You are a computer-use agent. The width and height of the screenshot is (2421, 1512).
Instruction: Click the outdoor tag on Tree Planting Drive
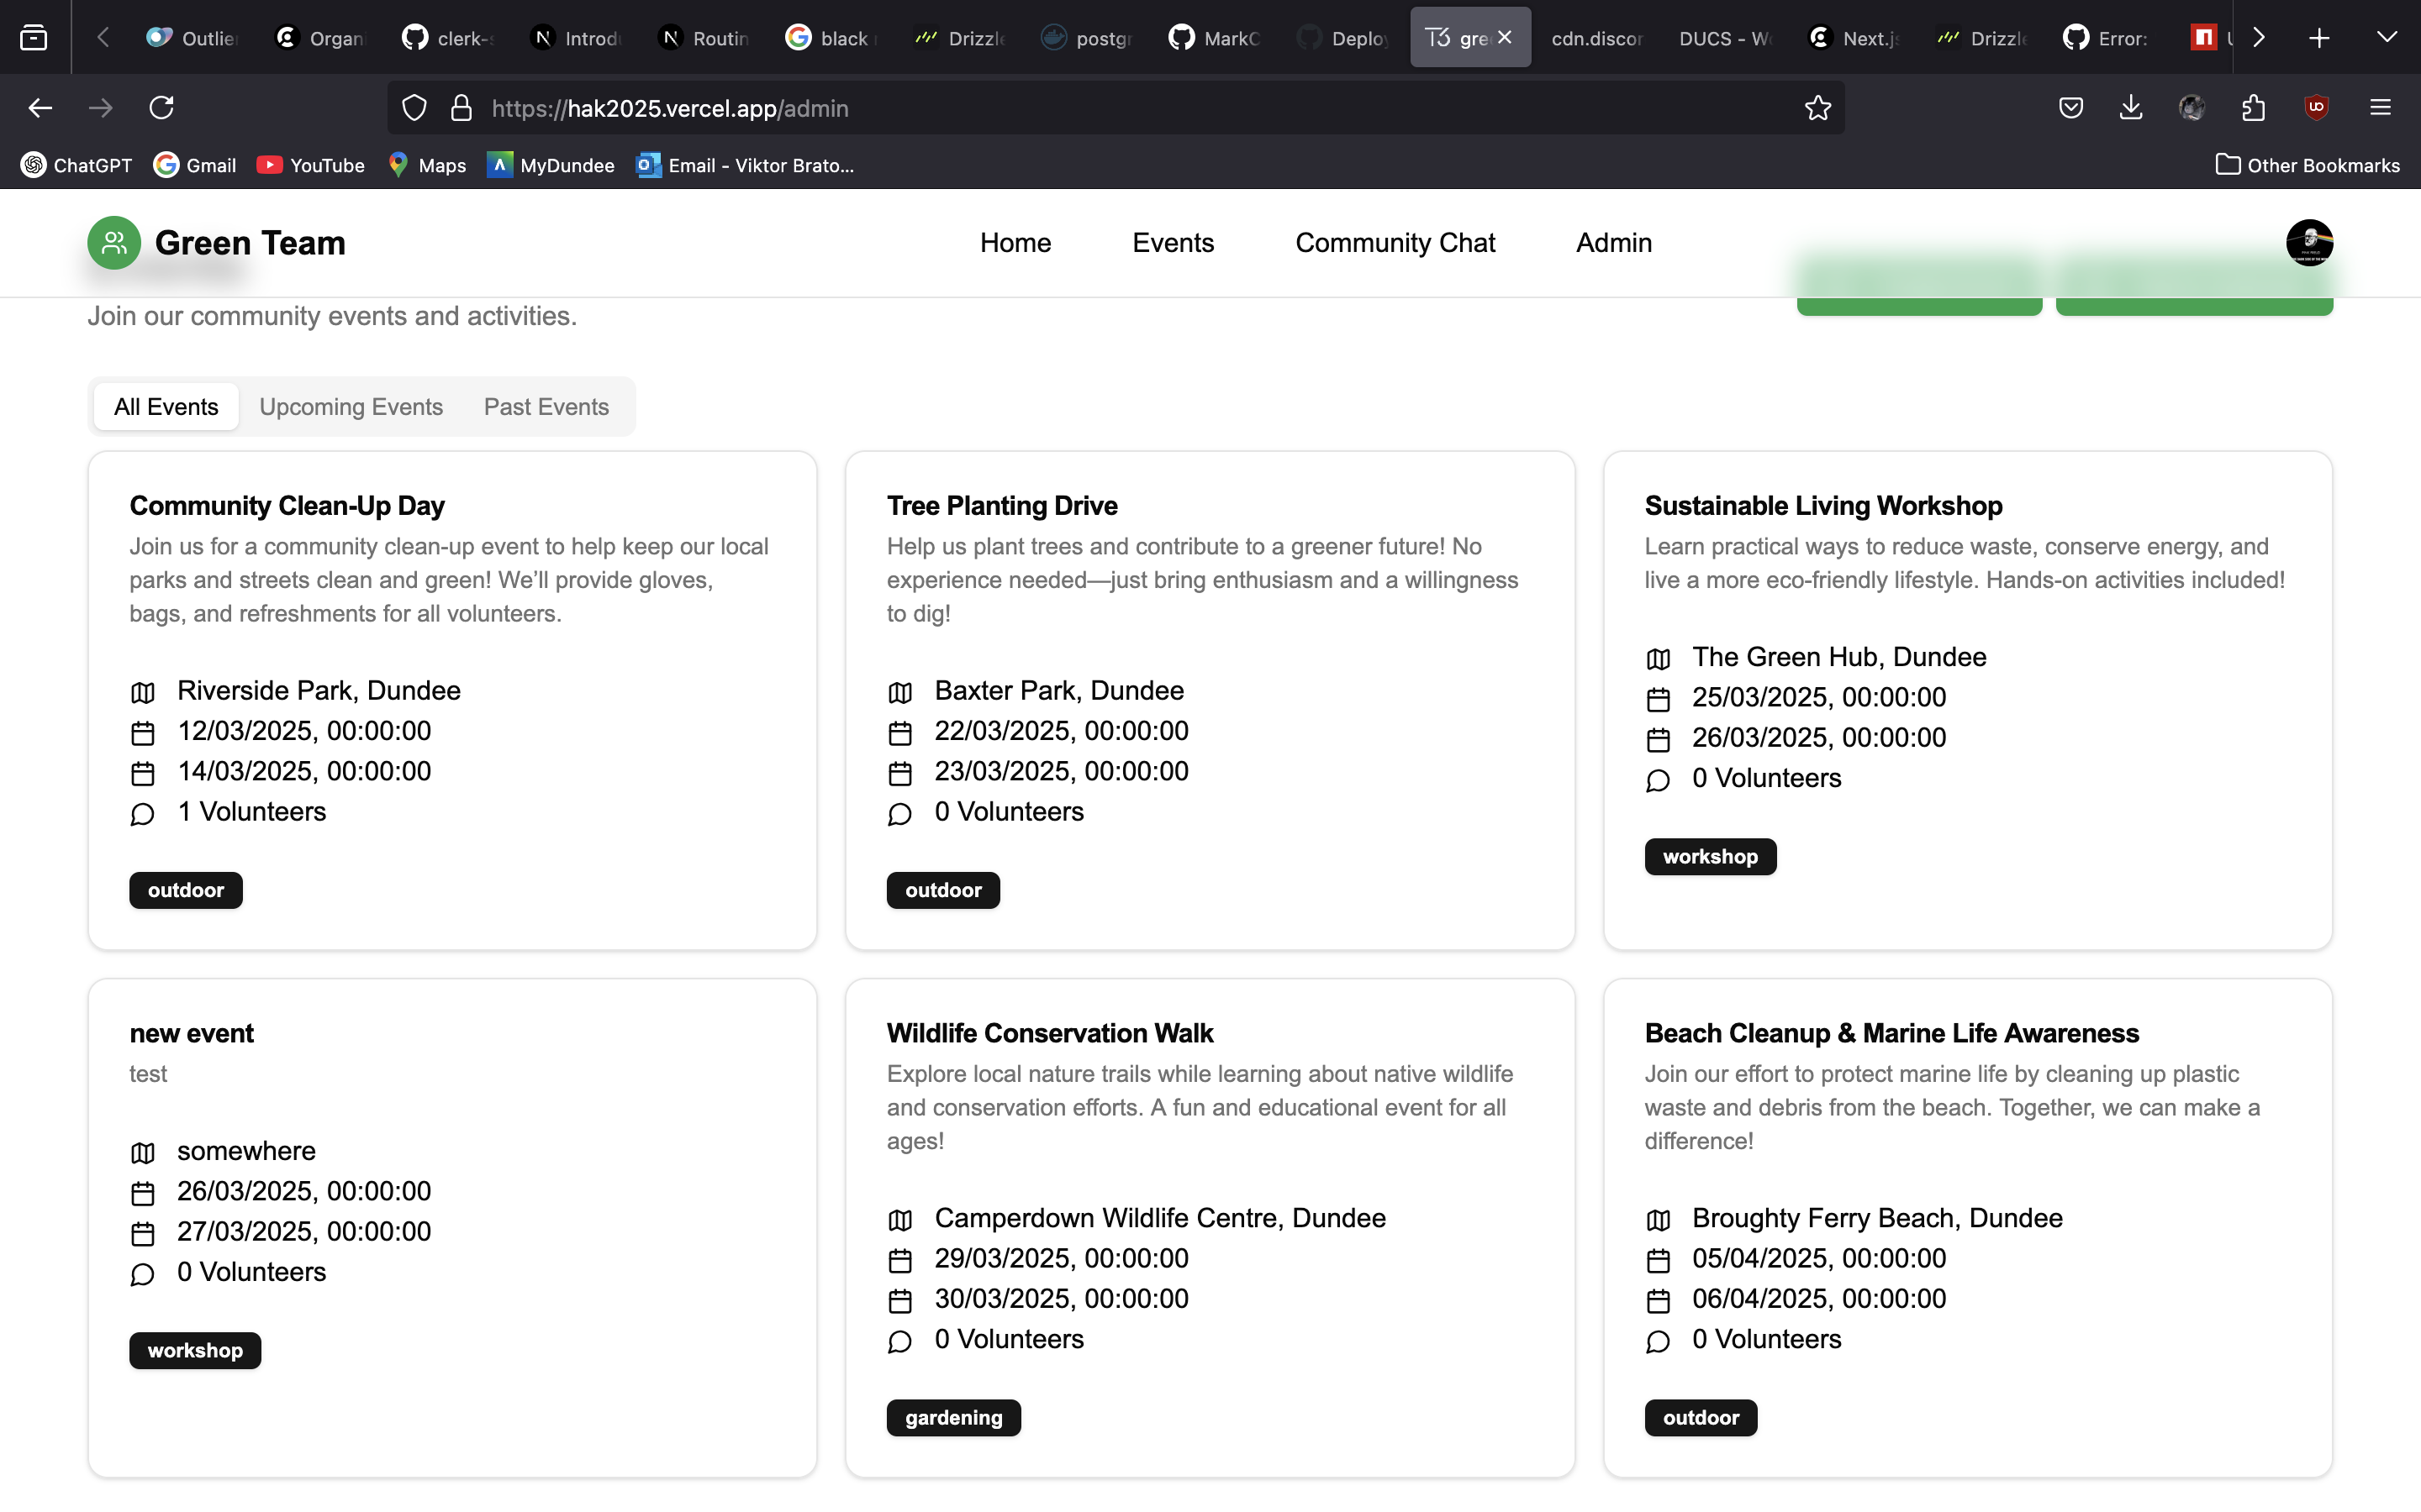942,890
